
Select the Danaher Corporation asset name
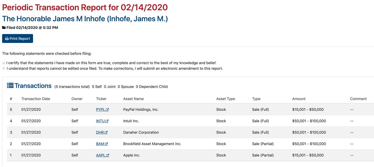pos(141,132)
